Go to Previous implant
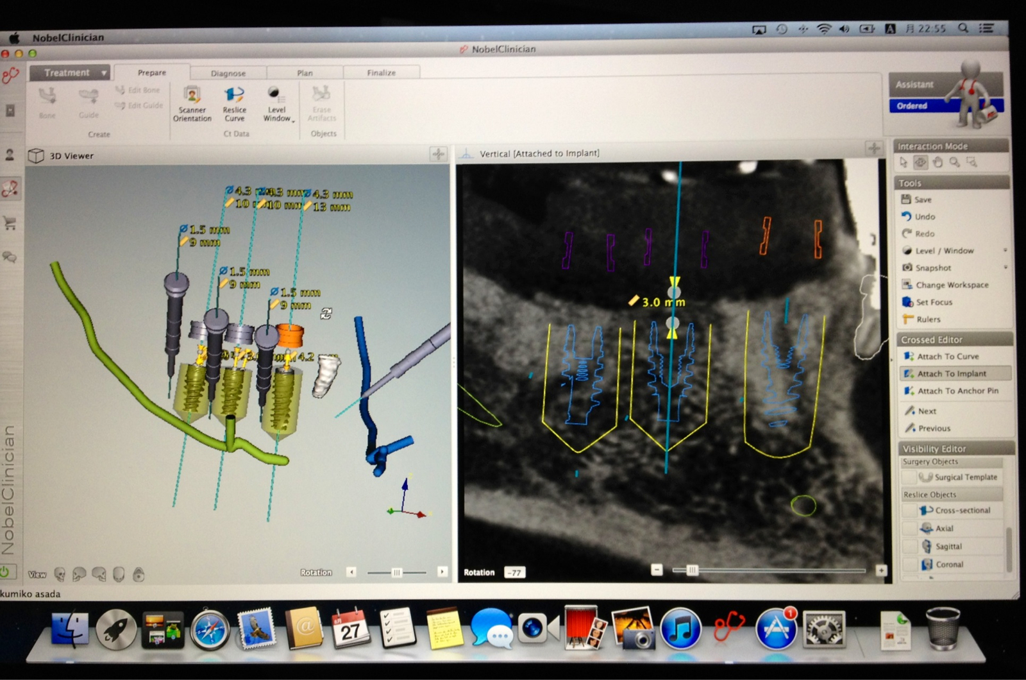1026x680 pixels. [x=927, y=428]
